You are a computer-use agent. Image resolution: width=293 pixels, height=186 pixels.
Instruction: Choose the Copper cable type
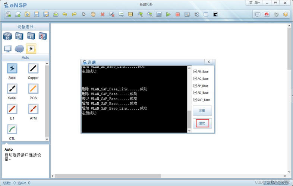click(x=33, y=68)
